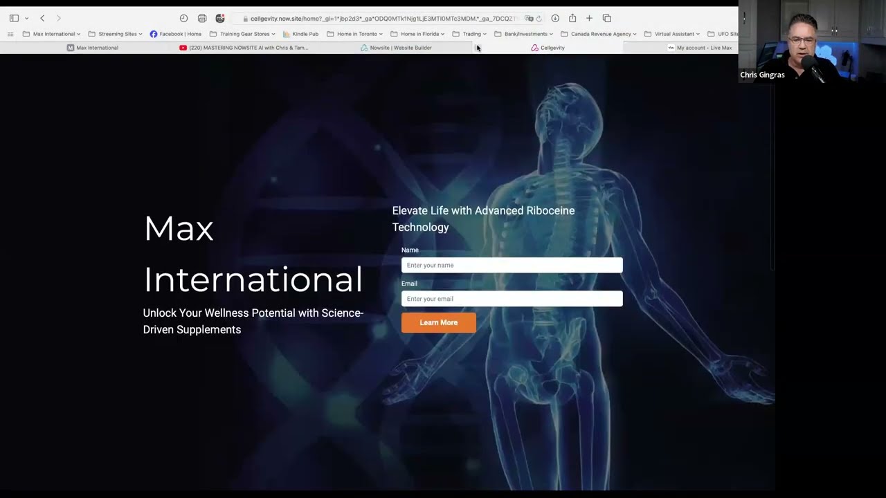The height and width of the screenshot is (498, 886).
Task: Expand the Canada Revenue Agency bookmarks folder
Action: tap(599, 34)
